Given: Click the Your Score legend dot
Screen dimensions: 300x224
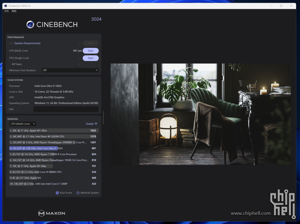Looking at the screenshot, I should pos(57,193).
